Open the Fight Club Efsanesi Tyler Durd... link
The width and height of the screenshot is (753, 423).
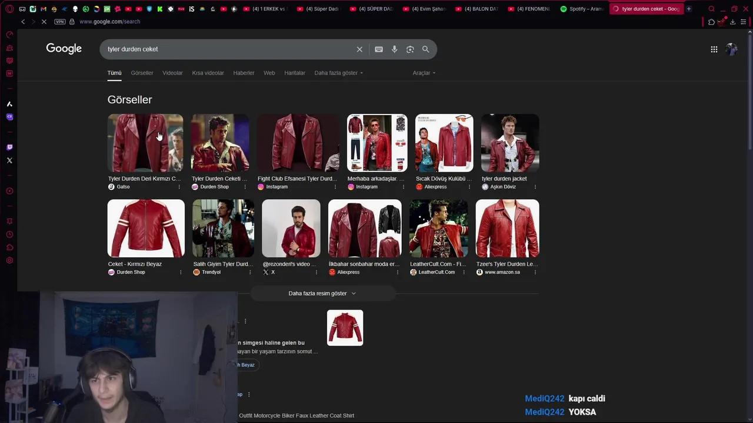click(297, 179)
